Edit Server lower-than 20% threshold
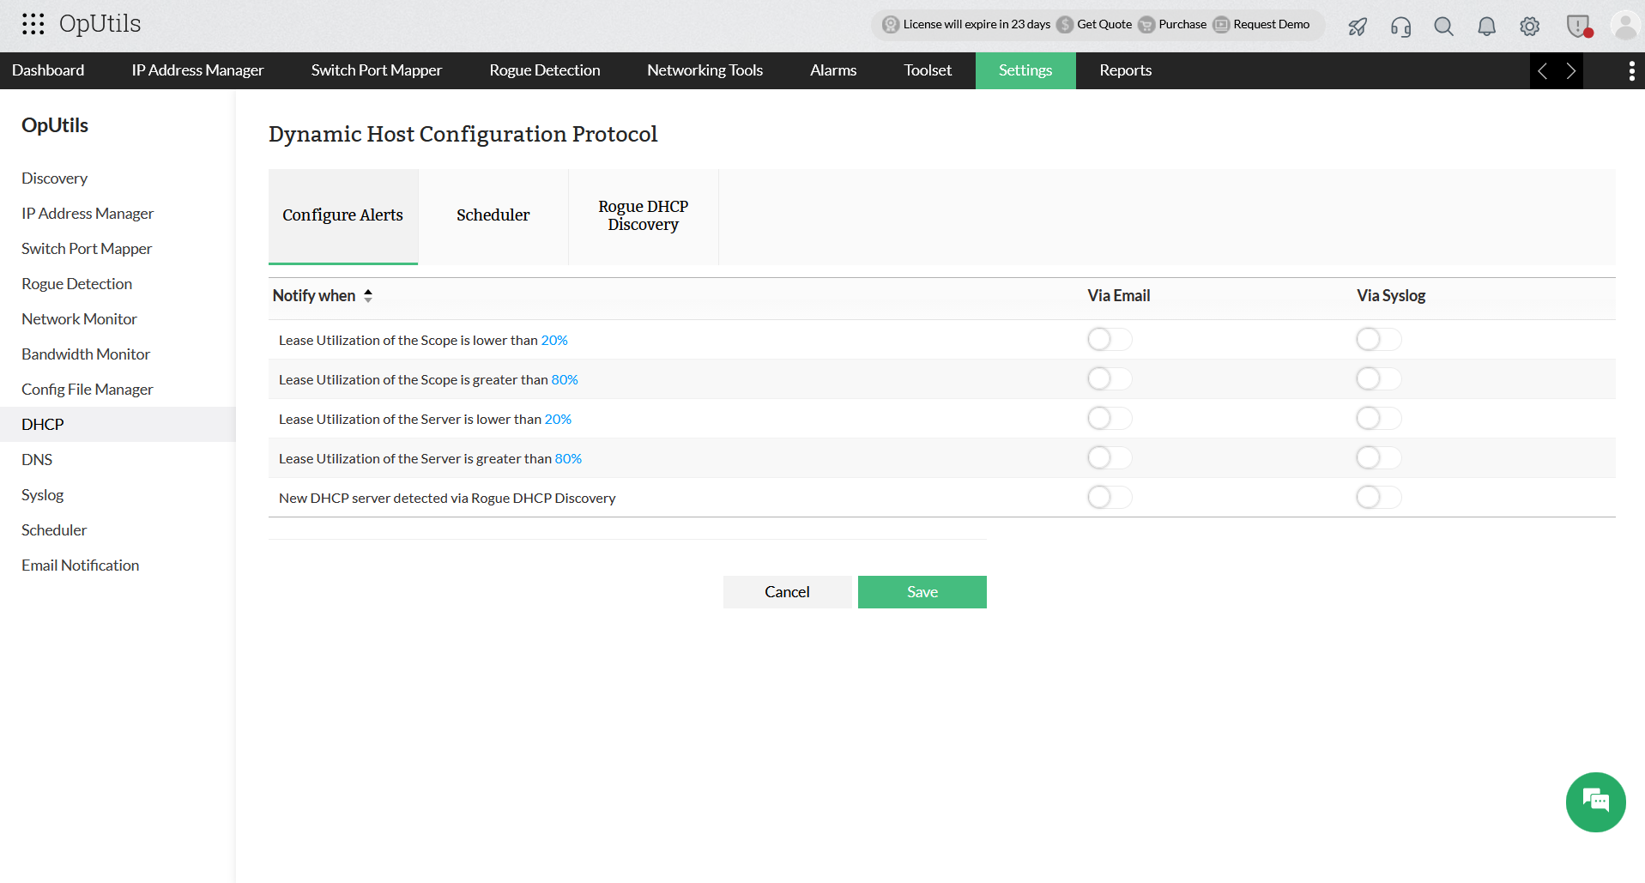 (x=558, y=420)
